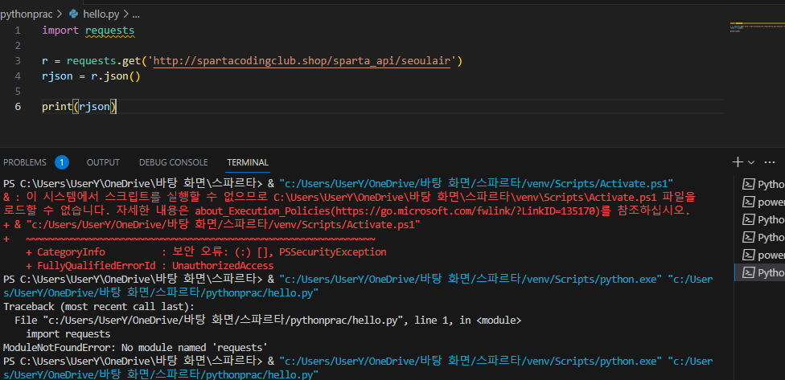Click the ModuleNotFoundError message in the terminal
785x380 pixels.
click(135, 347)
